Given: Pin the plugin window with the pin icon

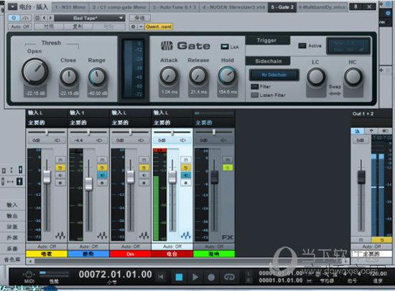Looking at the screenshot, I should [x=355, y=6].
